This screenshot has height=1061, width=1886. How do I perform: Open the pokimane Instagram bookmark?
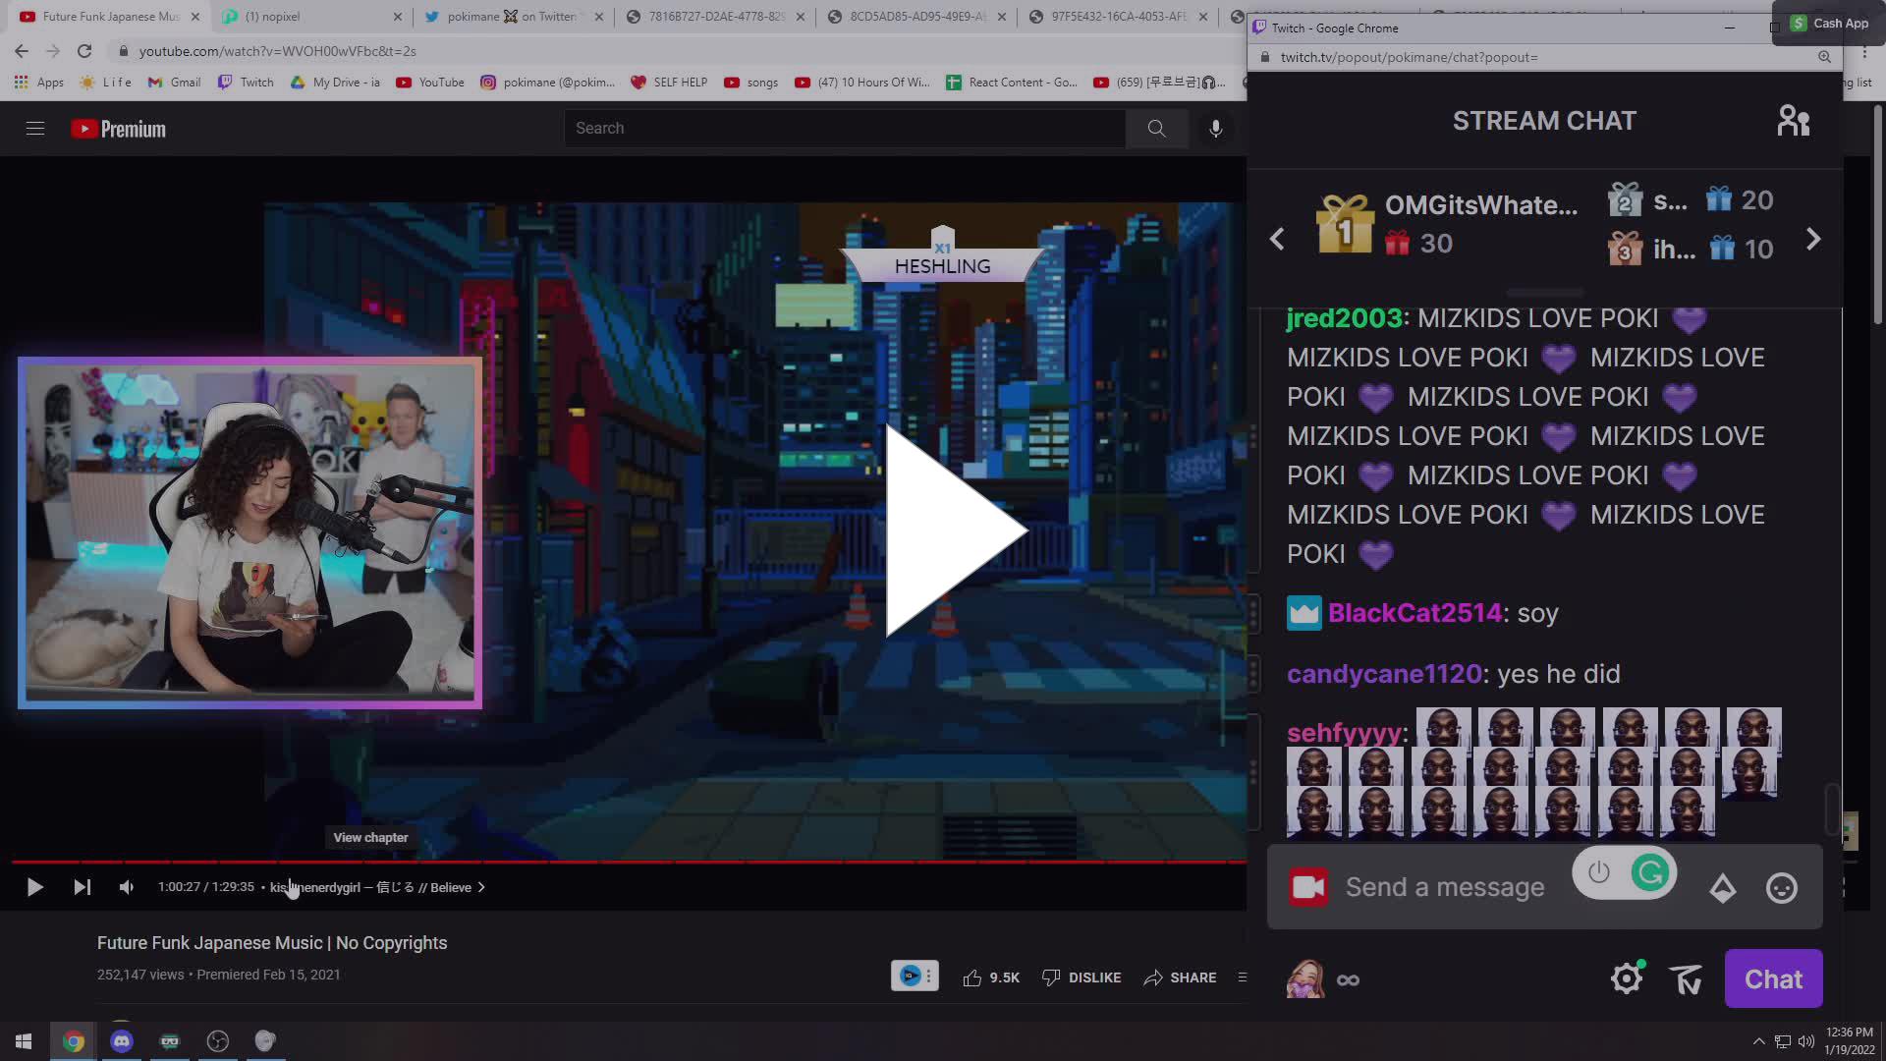click(547, 83)
